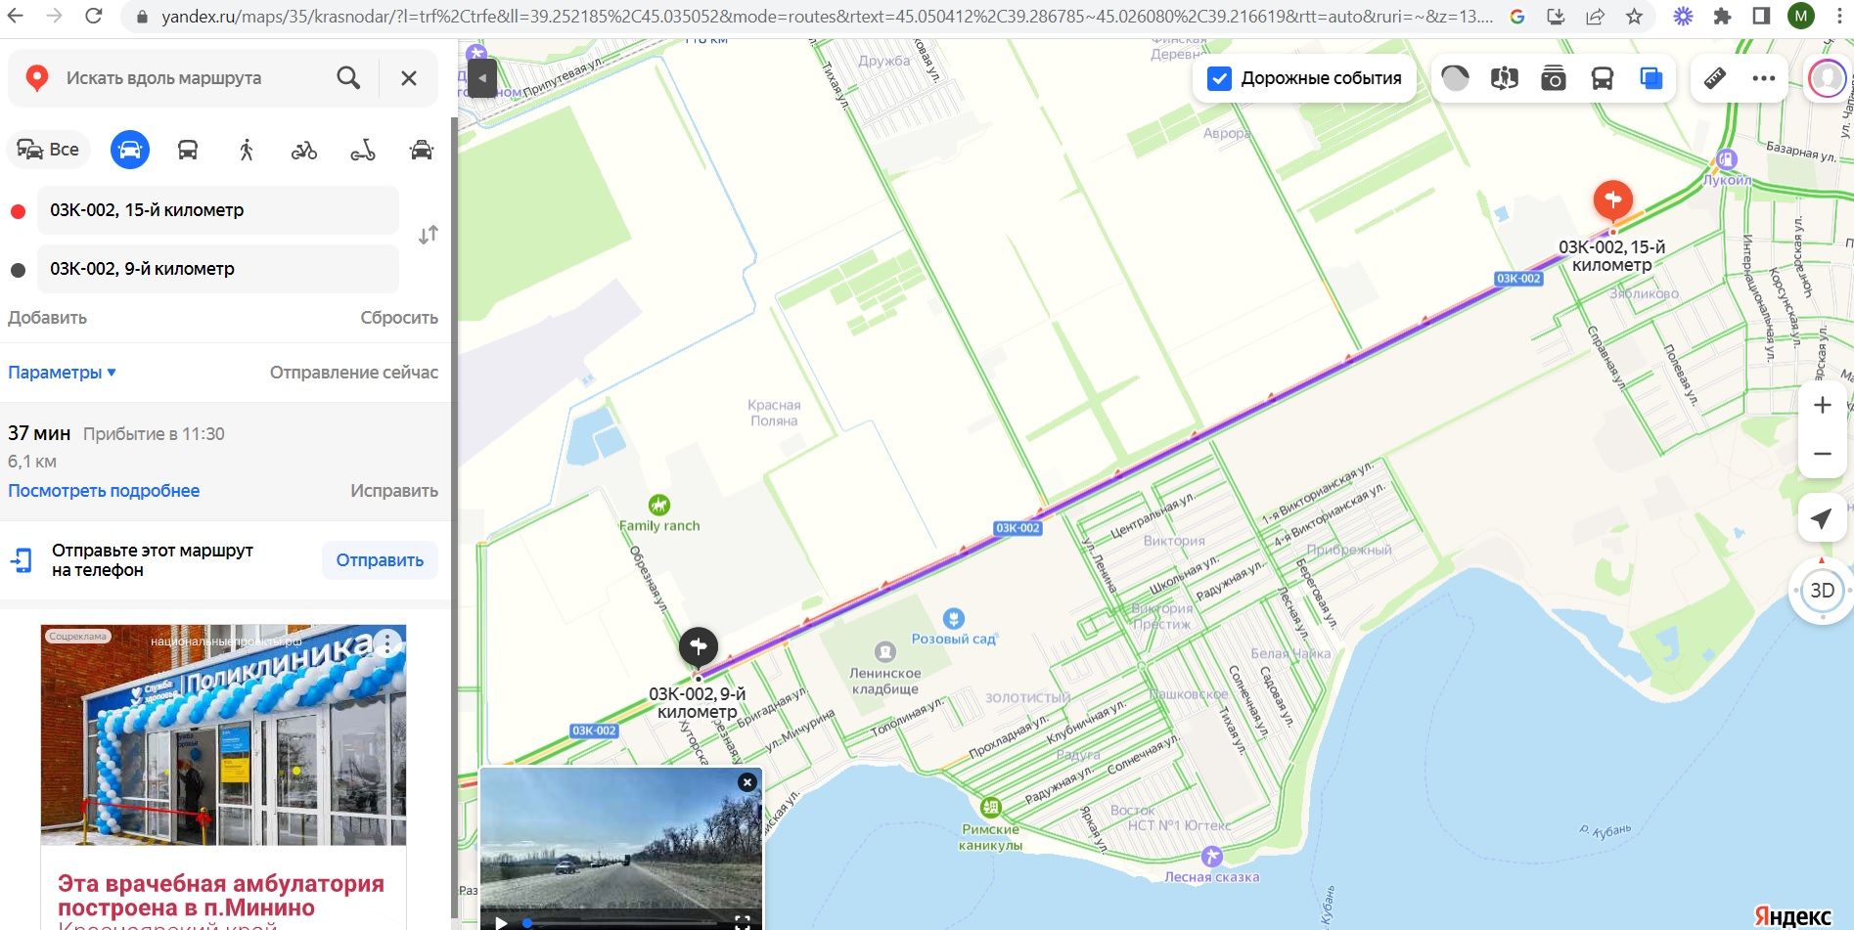Toggle the 3D map view
Screen dimensions: 1854x930
pyautogui.click(x=1822, y=591)
